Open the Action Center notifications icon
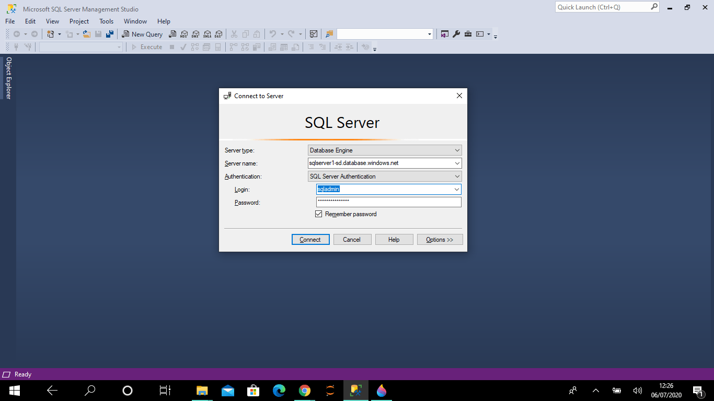 coord(698,390)
